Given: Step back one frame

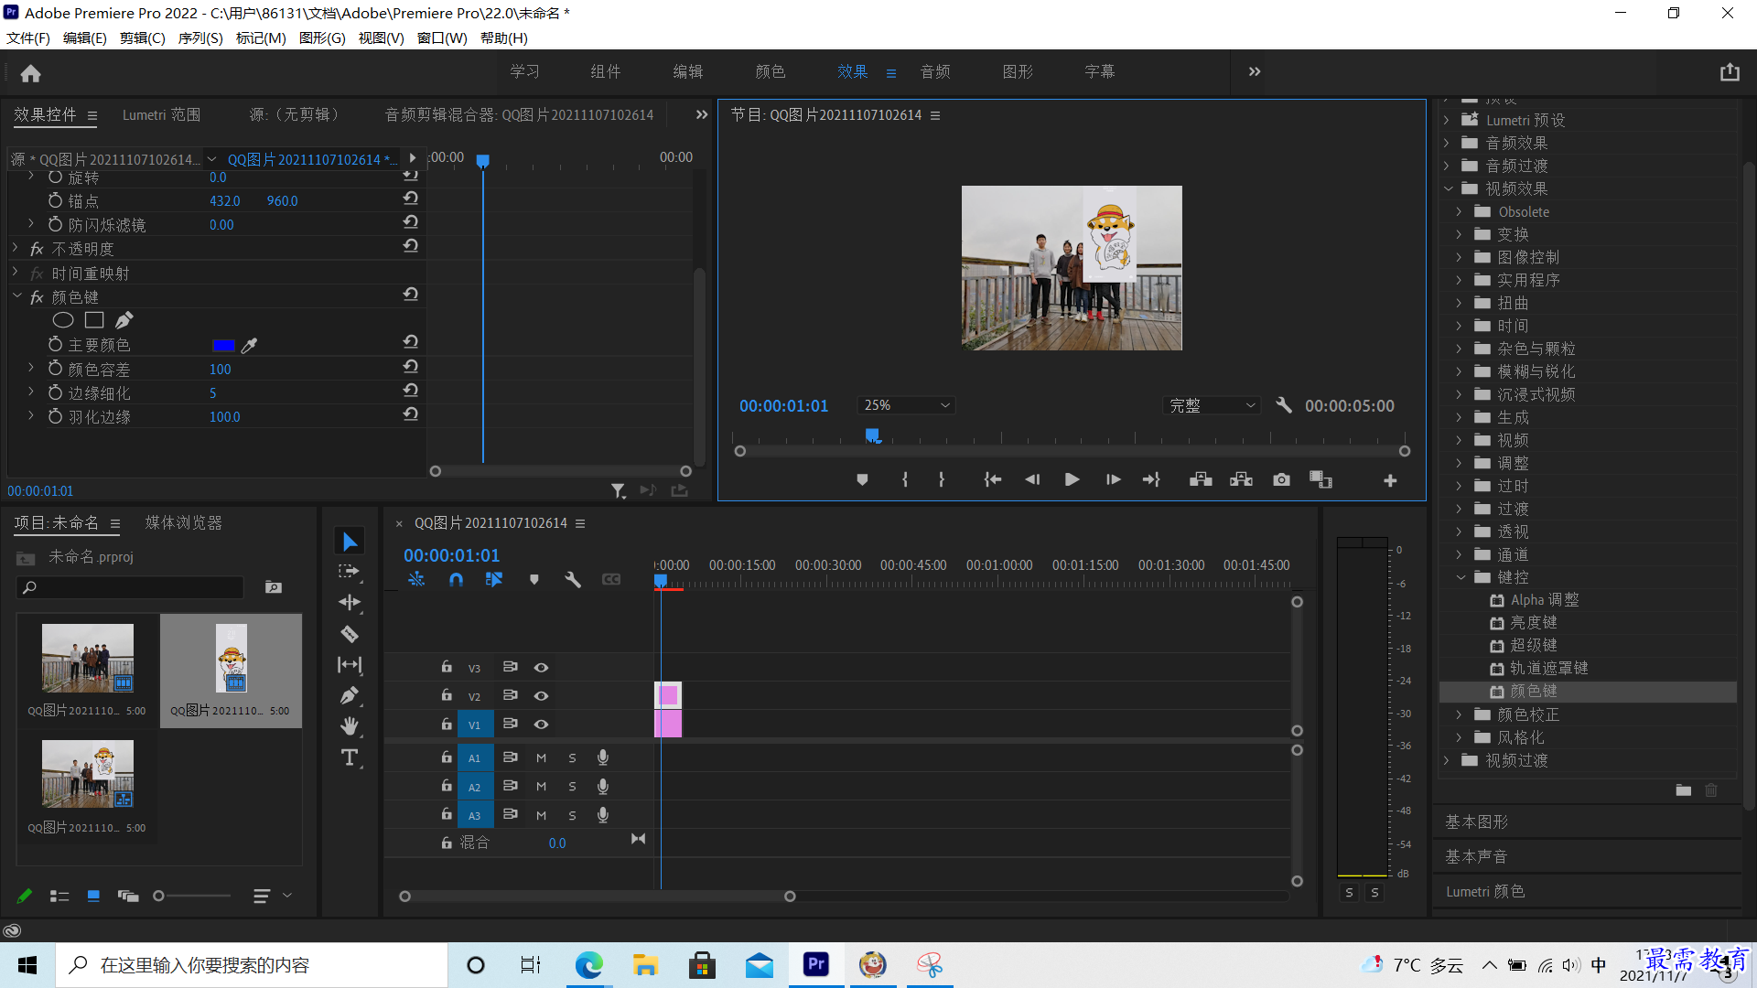Looking at the screenshot, I should click(1032, 479).
